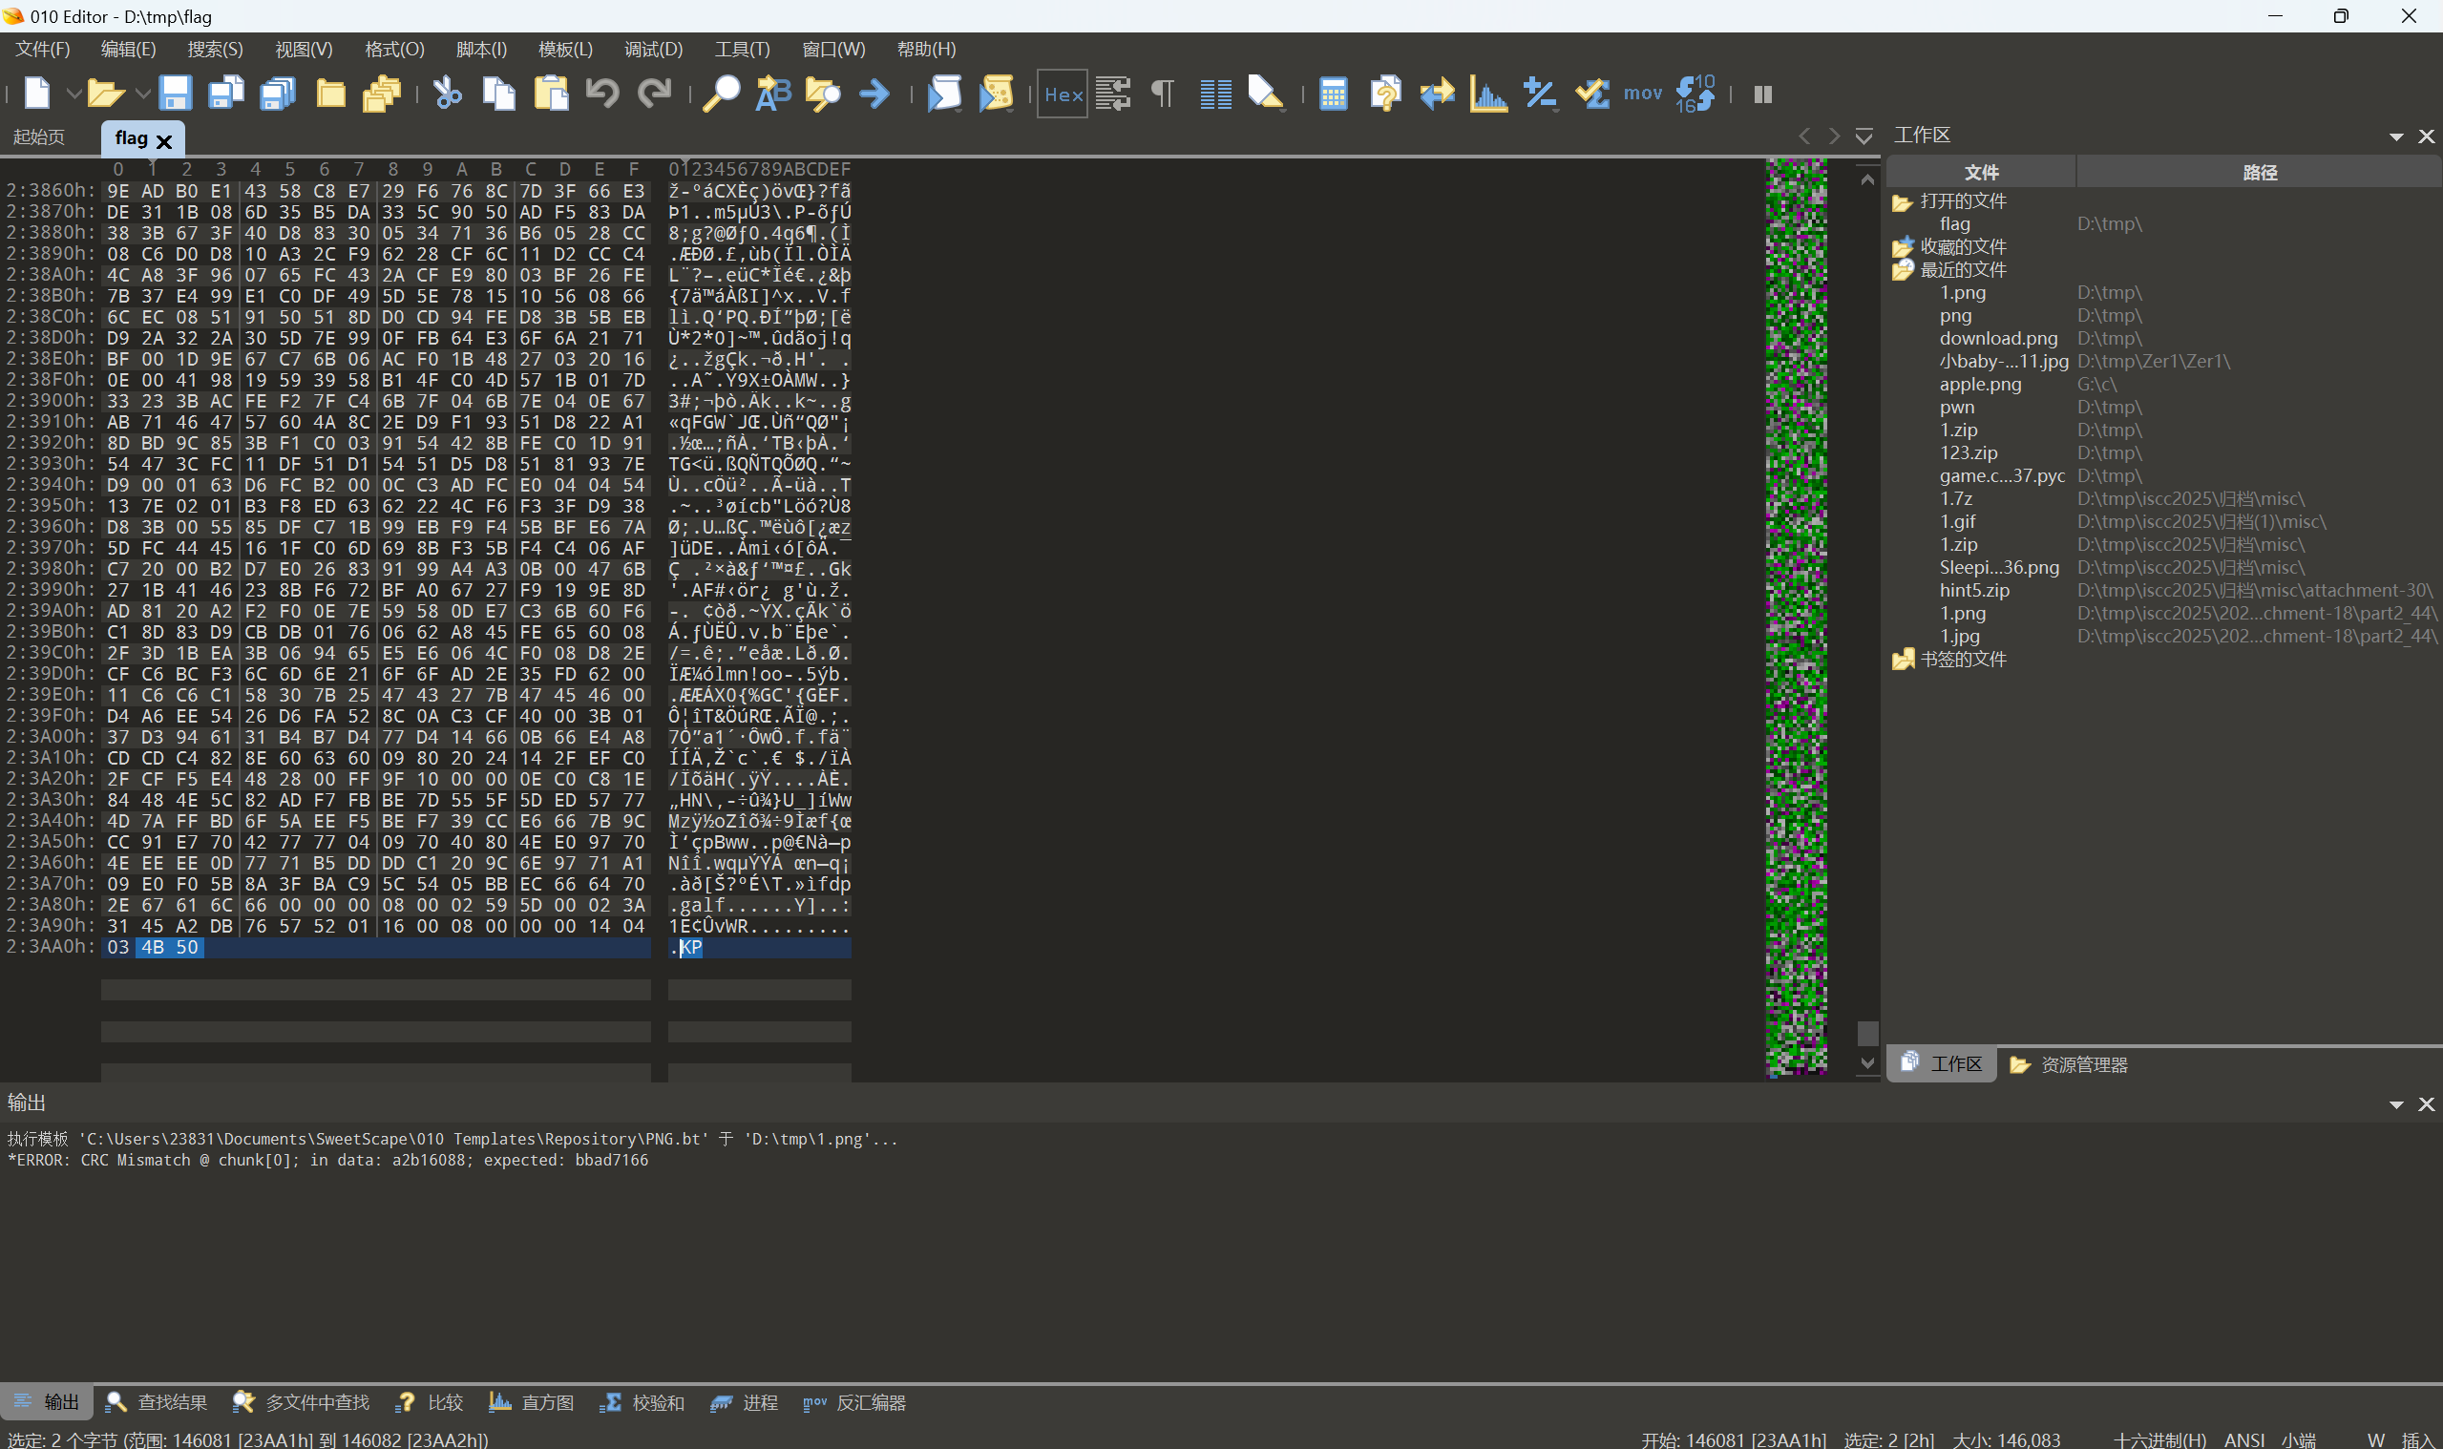Collapse the 打开的文件 tree folder
Screen dimensions: 2443x1449
click(1901, 202)
